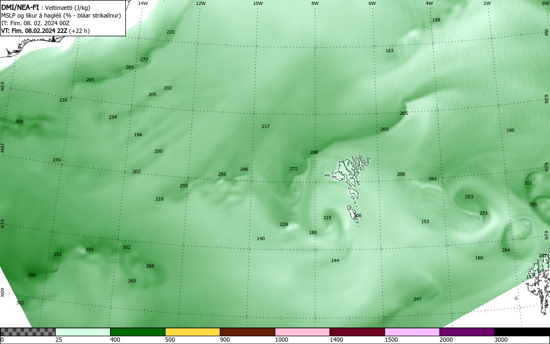Click the 228 value on the map
The image size is (550, 344).
pyautogui.click(x=284, y=225)
